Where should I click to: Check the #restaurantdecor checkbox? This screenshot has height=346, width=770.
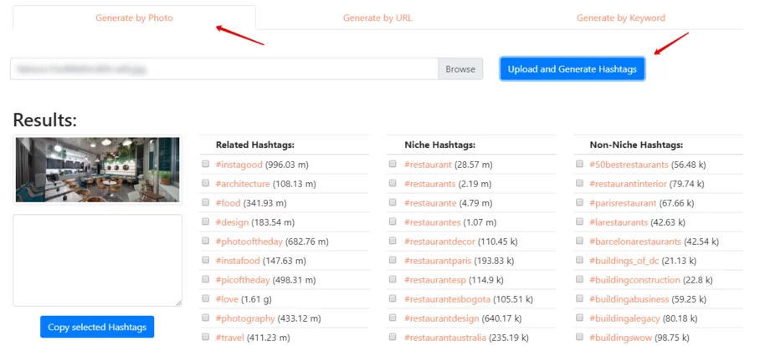click(x=393, y=242)
